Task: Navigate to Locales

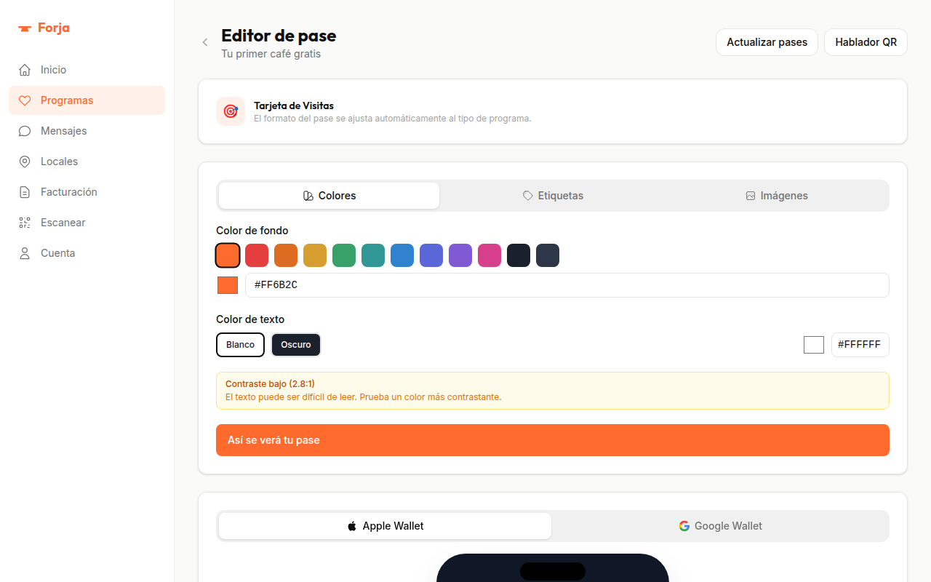Action: 87,162
